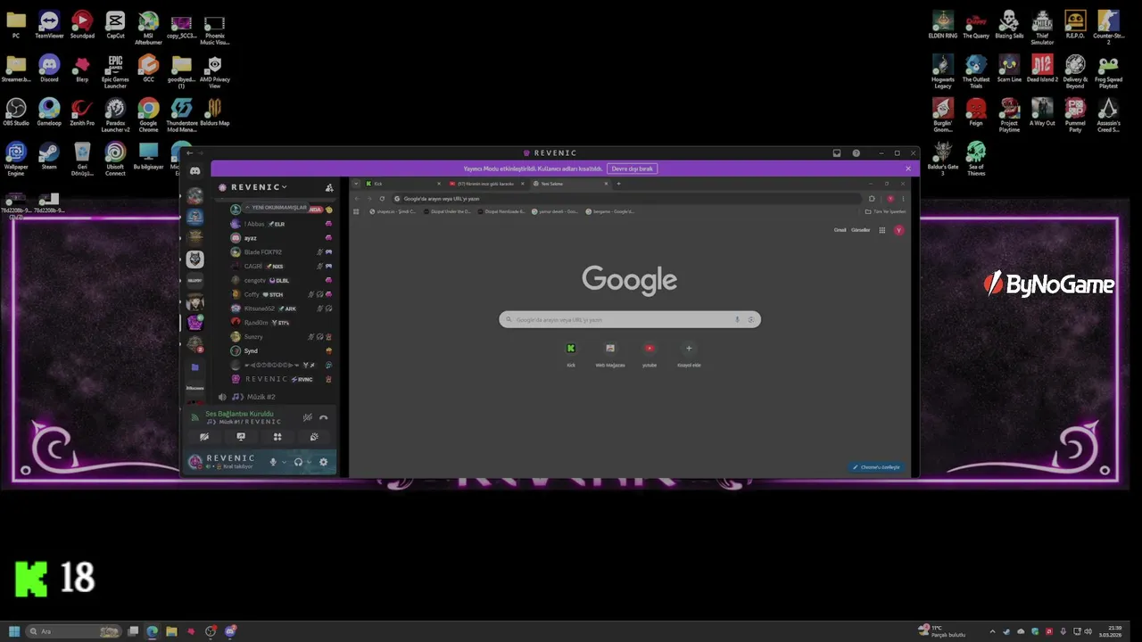1142x642 pixels.
Task: Mute the microphone in Discord user panel
Action: click(273, 462)
